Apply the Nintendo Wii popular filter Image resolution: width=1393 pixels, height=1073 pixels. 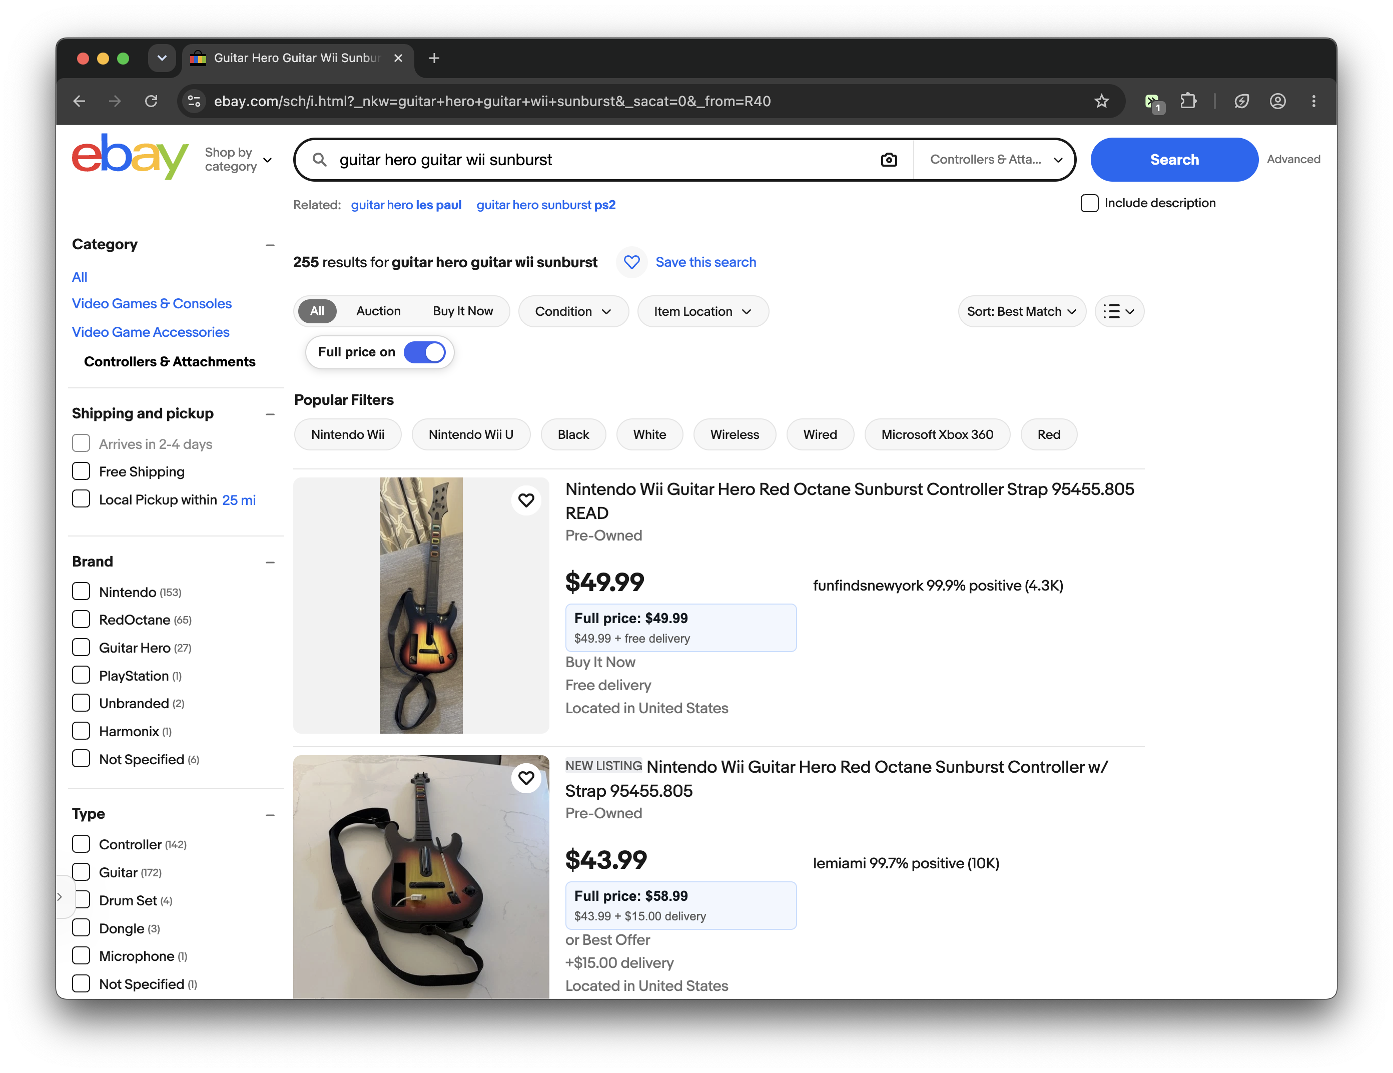point(348,434)
